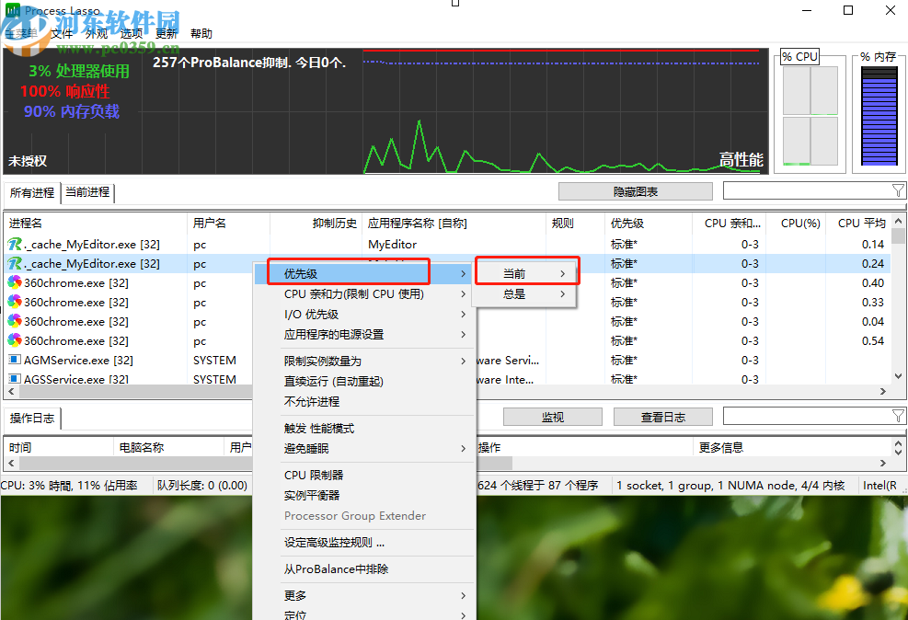Click the 更多信息 log column header

point(793,447)
